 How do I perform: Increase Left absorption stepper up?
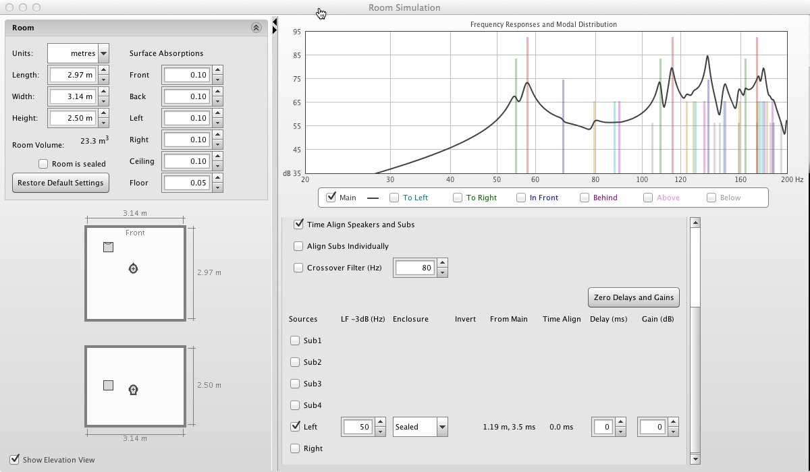pyautogui.click(x=217, y=113)
